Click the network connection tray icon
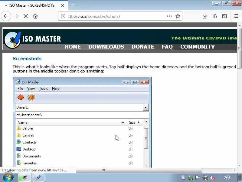242x182 pixels. pyautogui.click(x=205, y=178)
